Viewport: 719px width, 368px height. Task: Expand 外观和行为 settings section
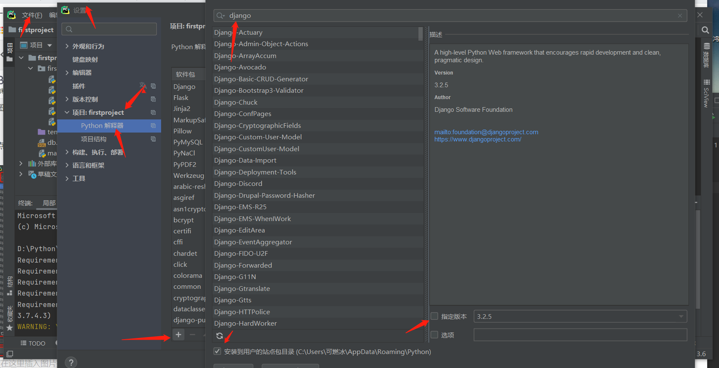point(67,46)
